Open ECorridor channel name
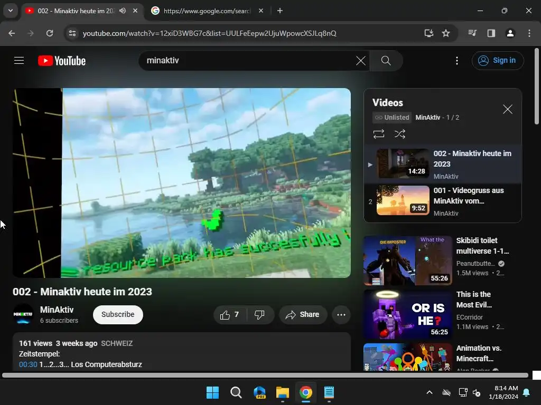Screen dimensions: 541x405 click(x=469, y=317)
